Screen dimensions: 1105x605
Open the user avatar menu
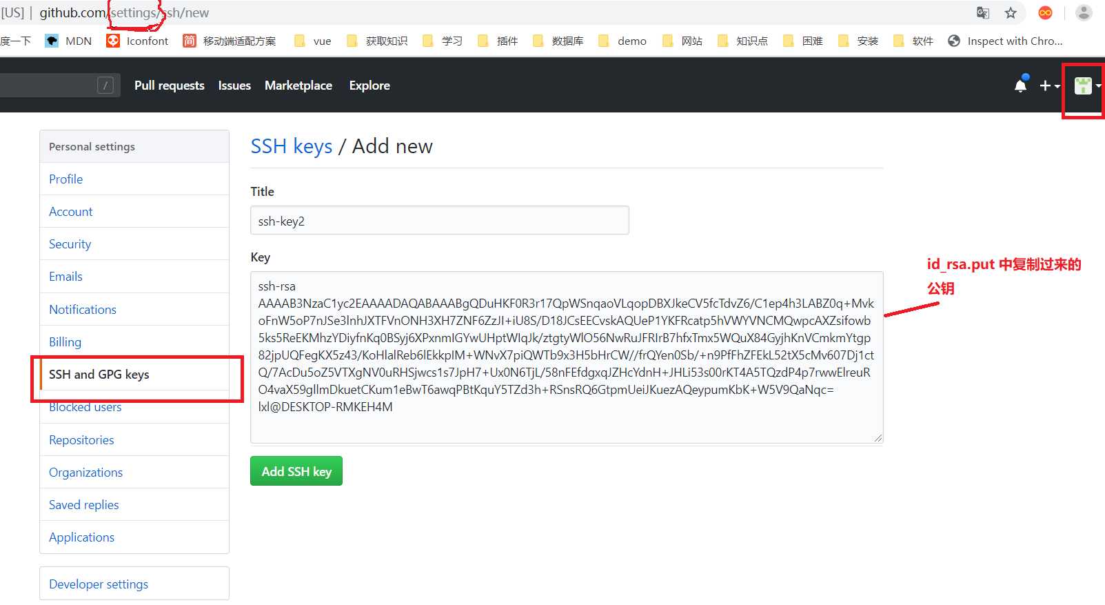pyautogui.click(x=1087, y=86)
